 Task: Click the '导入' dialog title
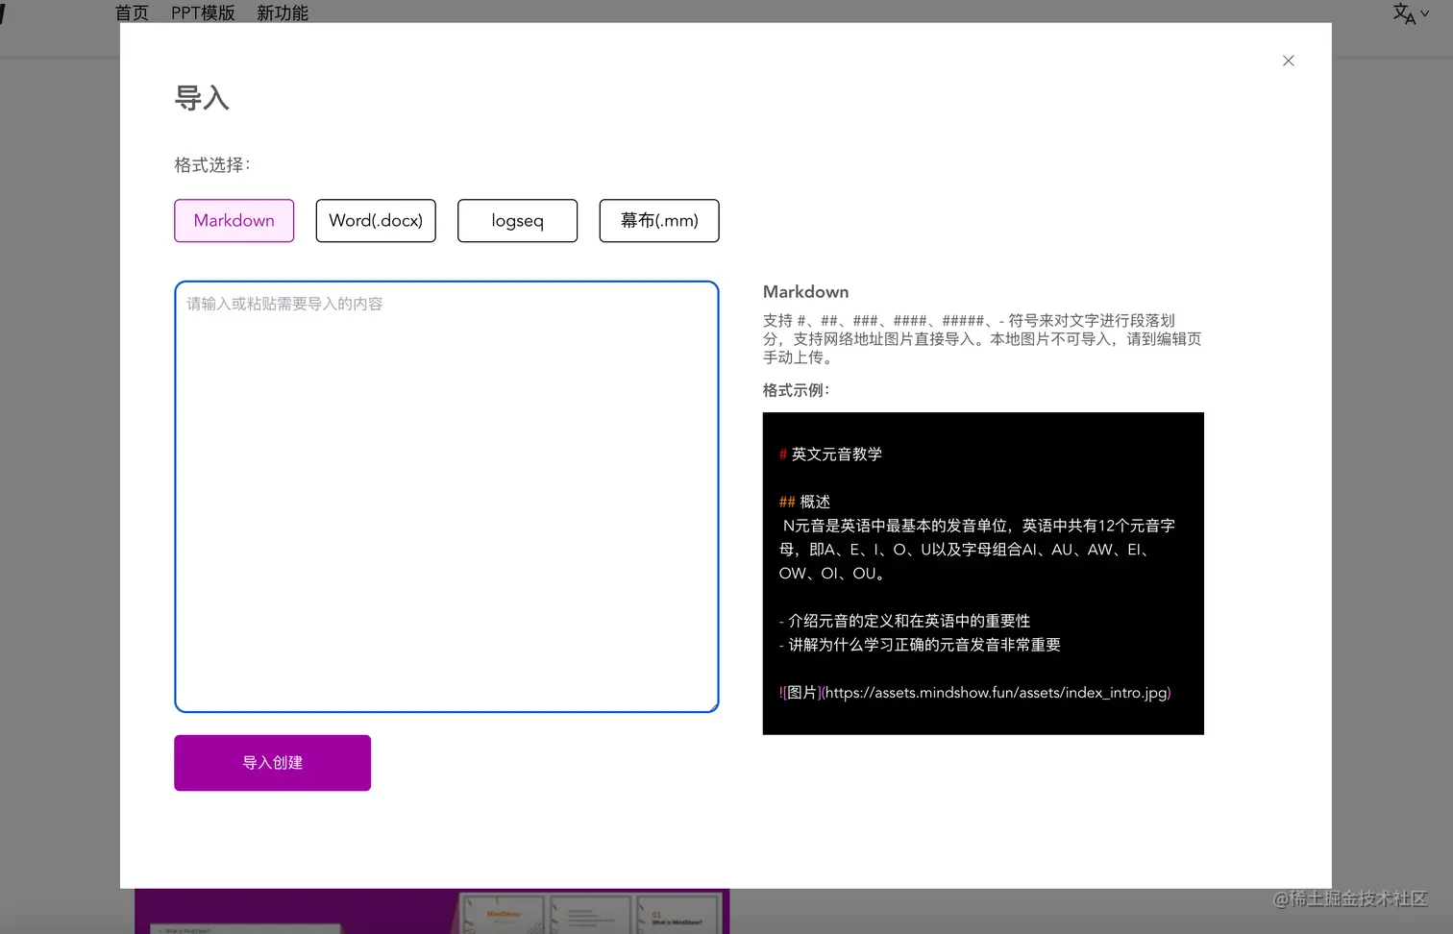202,98
